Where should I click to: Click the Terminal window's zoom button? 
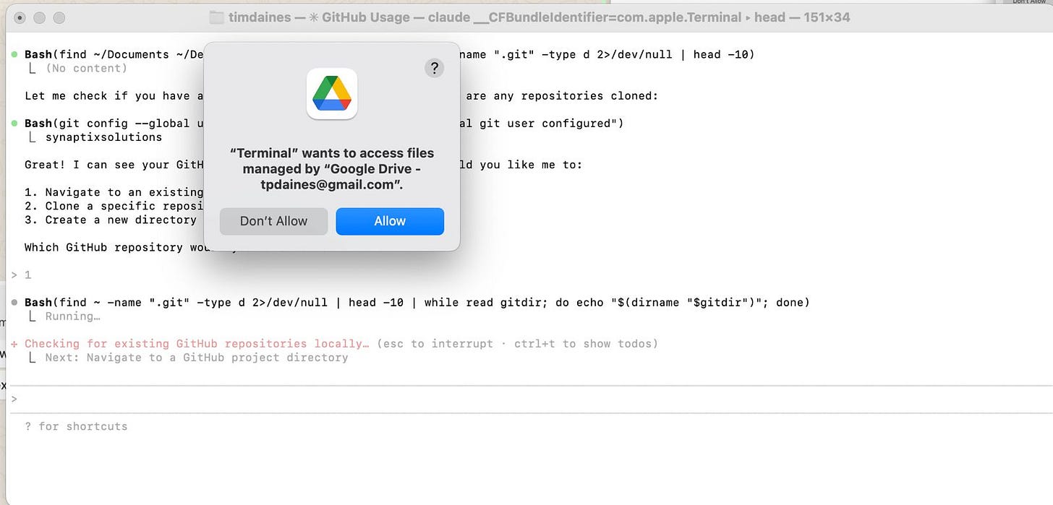[x=59, y=17]
